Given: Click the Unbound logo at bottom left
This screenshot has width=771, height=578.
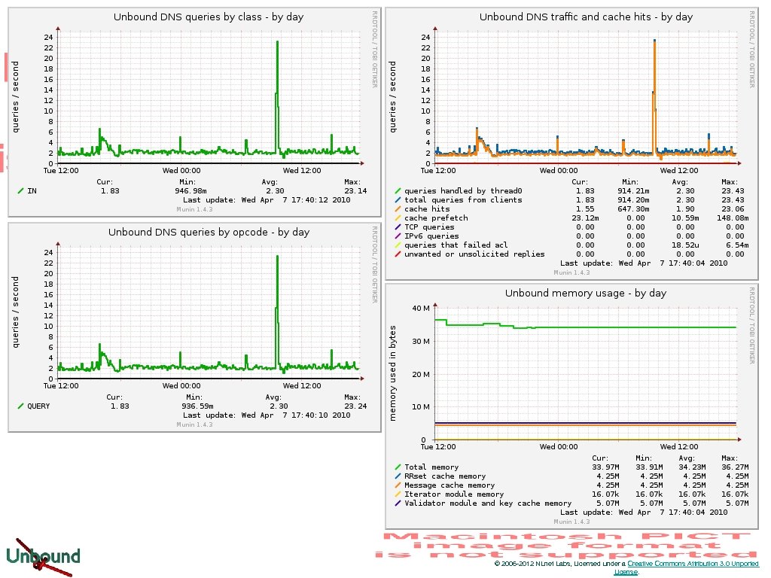Looking at the screenshot, I should (x=43, y=557).
